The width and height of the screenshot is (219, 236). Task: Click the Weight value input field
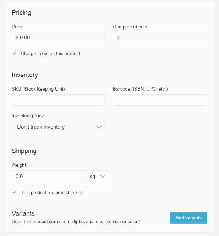point(48,176)
